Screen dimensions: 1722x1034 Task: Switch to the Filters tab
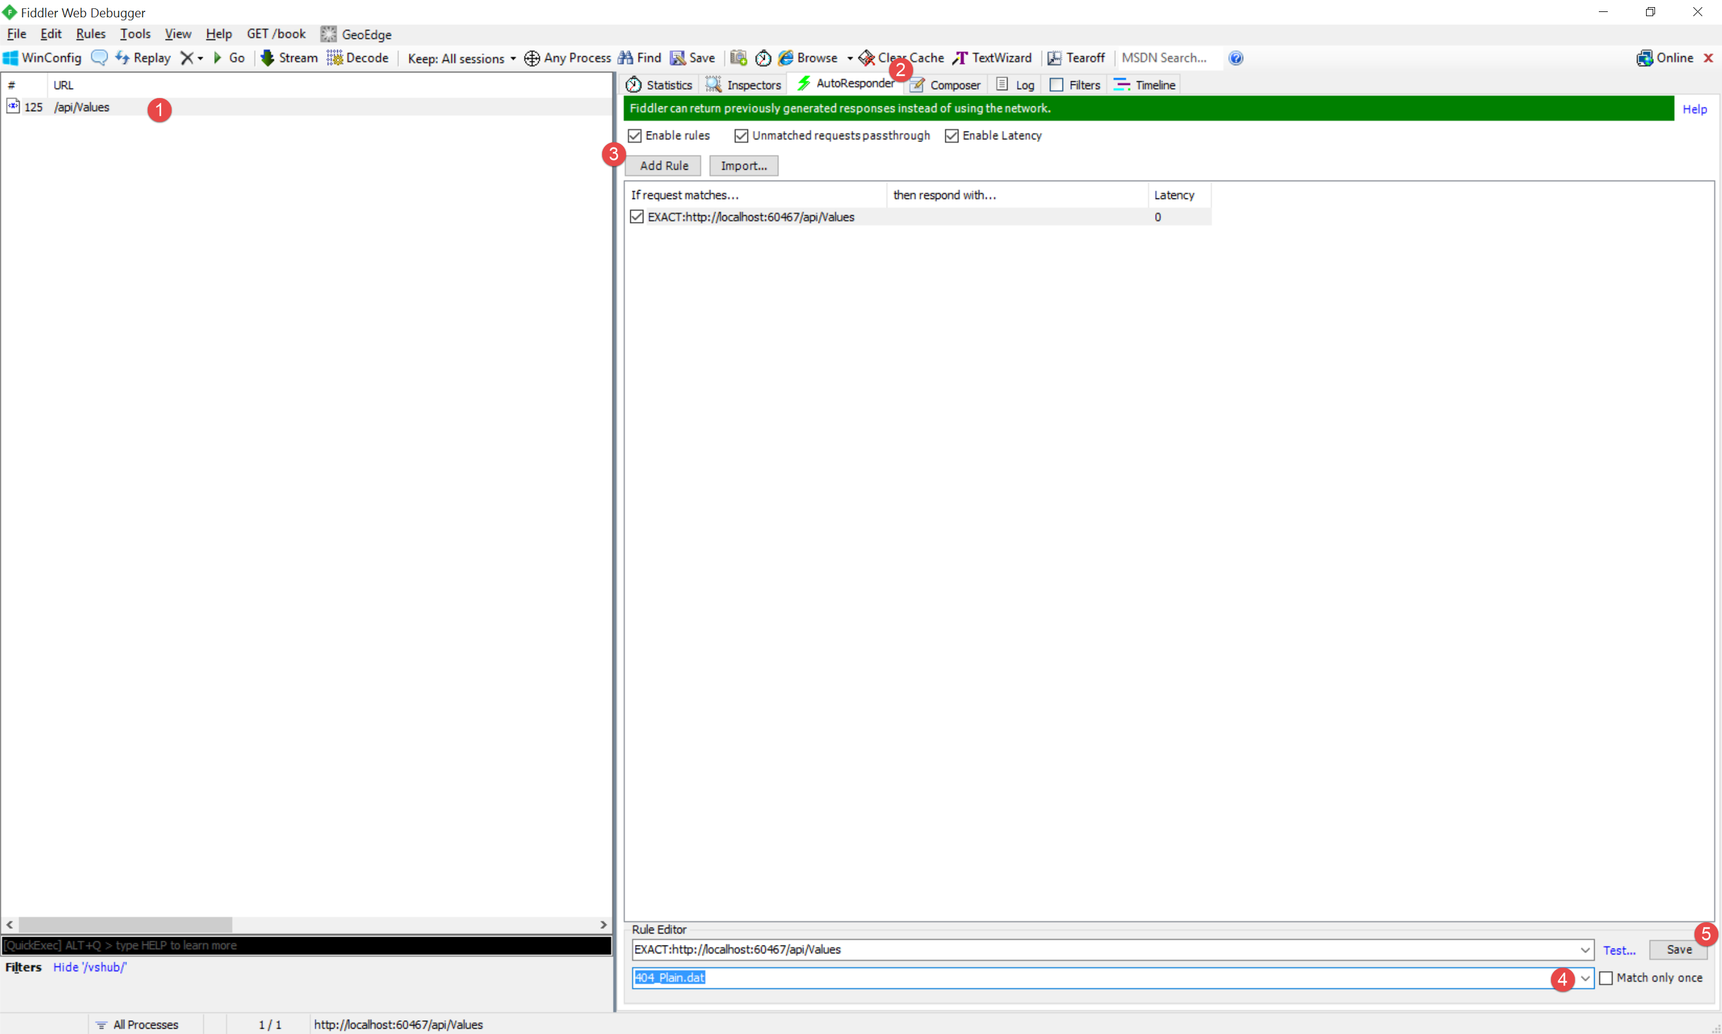1075,84
